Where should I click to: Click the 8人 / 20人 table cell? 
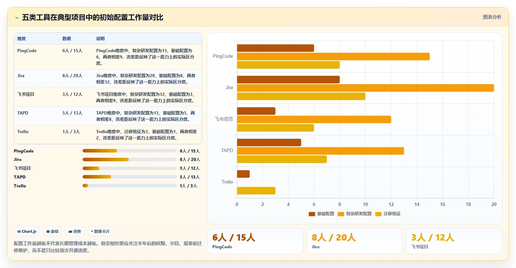pos(72,76)
